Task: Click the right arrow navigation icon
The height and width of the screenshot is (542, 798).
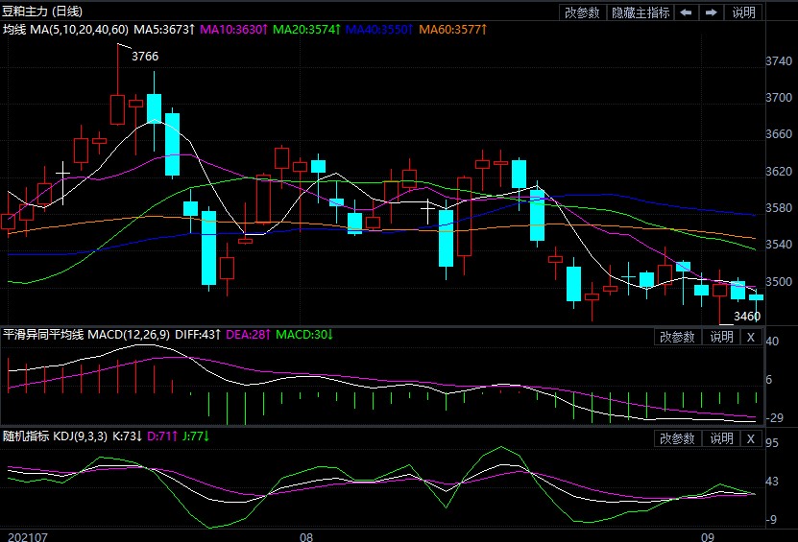Action: pyautogui.click(x=711, y=12)
